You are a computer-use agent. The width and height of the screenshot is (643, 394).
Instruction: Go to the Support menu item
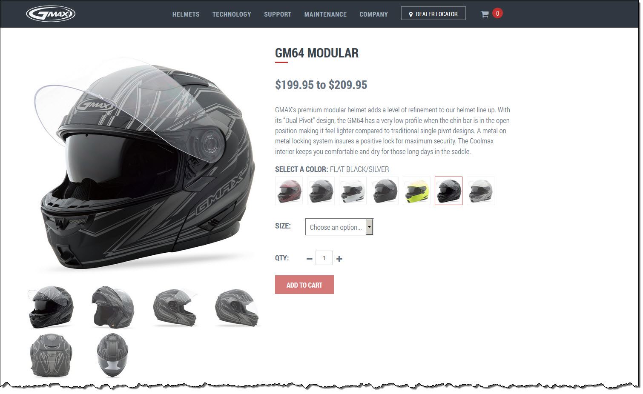pos(278,14)
